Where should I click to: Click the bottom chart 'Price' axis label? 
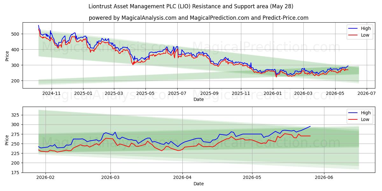(7, 139)
